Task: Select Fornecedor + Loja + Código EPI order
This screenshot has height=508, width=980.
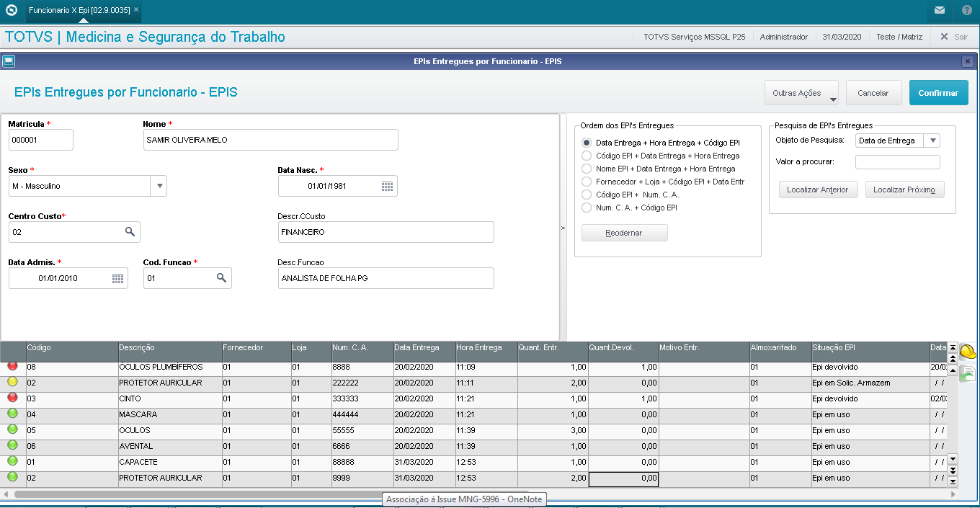Action: (x=587, y=182)
